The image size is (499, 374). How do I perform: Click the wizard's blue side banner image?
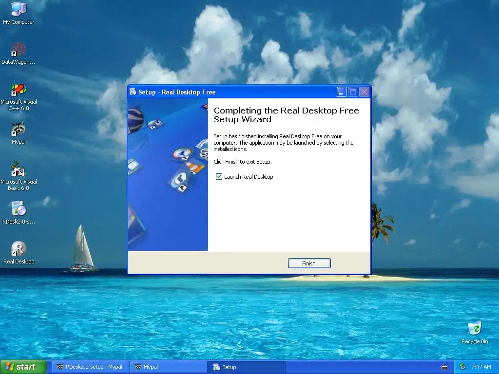tap(168, 174)
